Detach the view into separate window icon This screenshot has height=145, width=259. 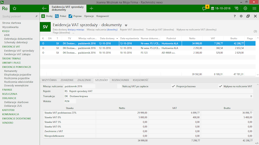(x=248, y=16)
